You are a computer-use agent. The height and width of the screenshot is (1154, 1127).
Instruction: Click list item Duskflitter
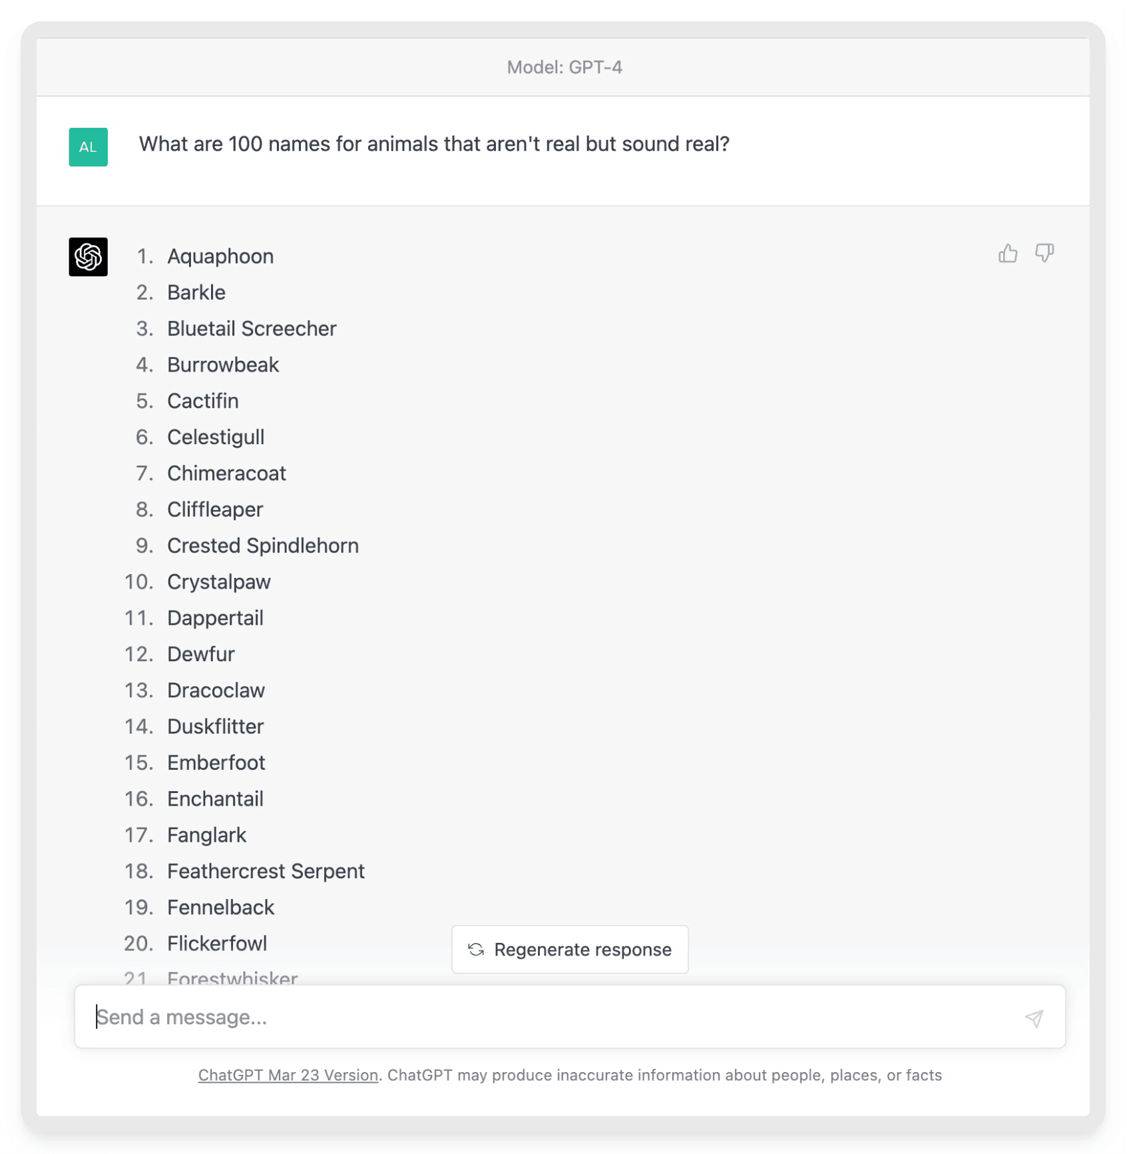(x=215, y=726)
